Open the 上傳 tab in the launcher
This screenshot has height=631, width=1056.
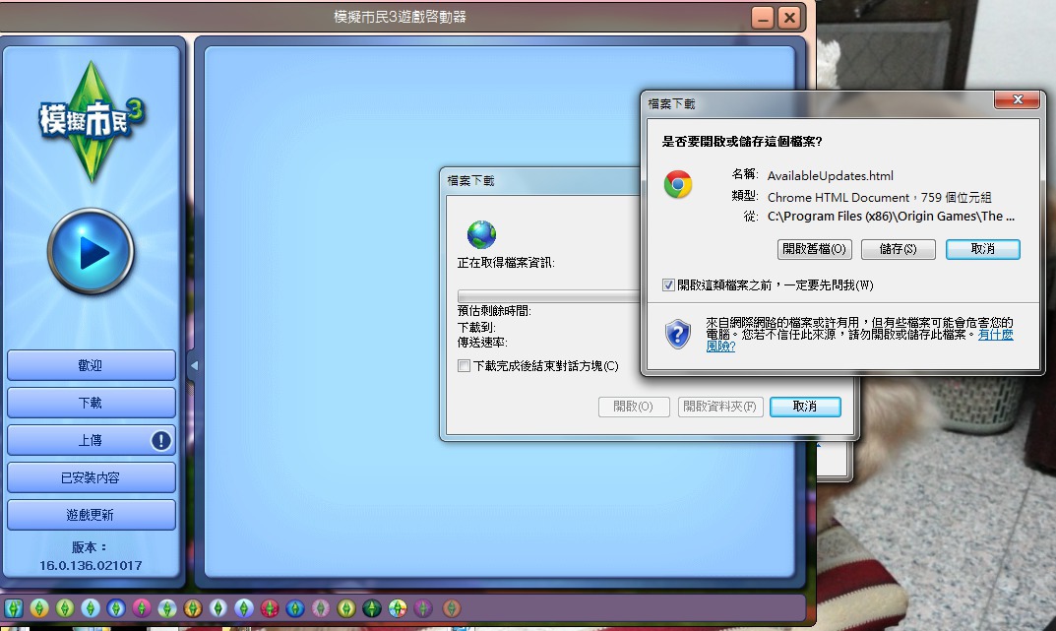pos(91,440)
